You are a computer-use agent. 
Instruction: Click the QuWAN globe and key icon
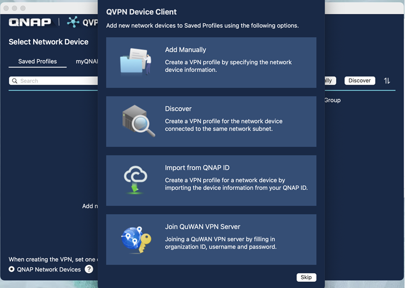136,240
